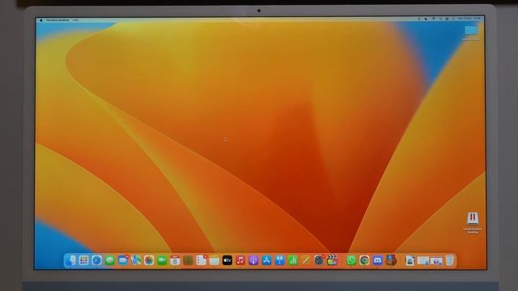The width and height of the screenshot is (518, 291).
Task: Launch Keynote from the Dock
Action: tap(279, 260)
